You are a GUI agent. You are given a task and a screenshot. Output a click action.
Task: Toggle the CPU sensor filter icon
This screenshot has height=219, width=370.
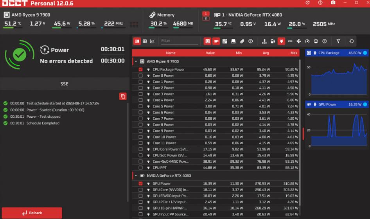[207, 41]
